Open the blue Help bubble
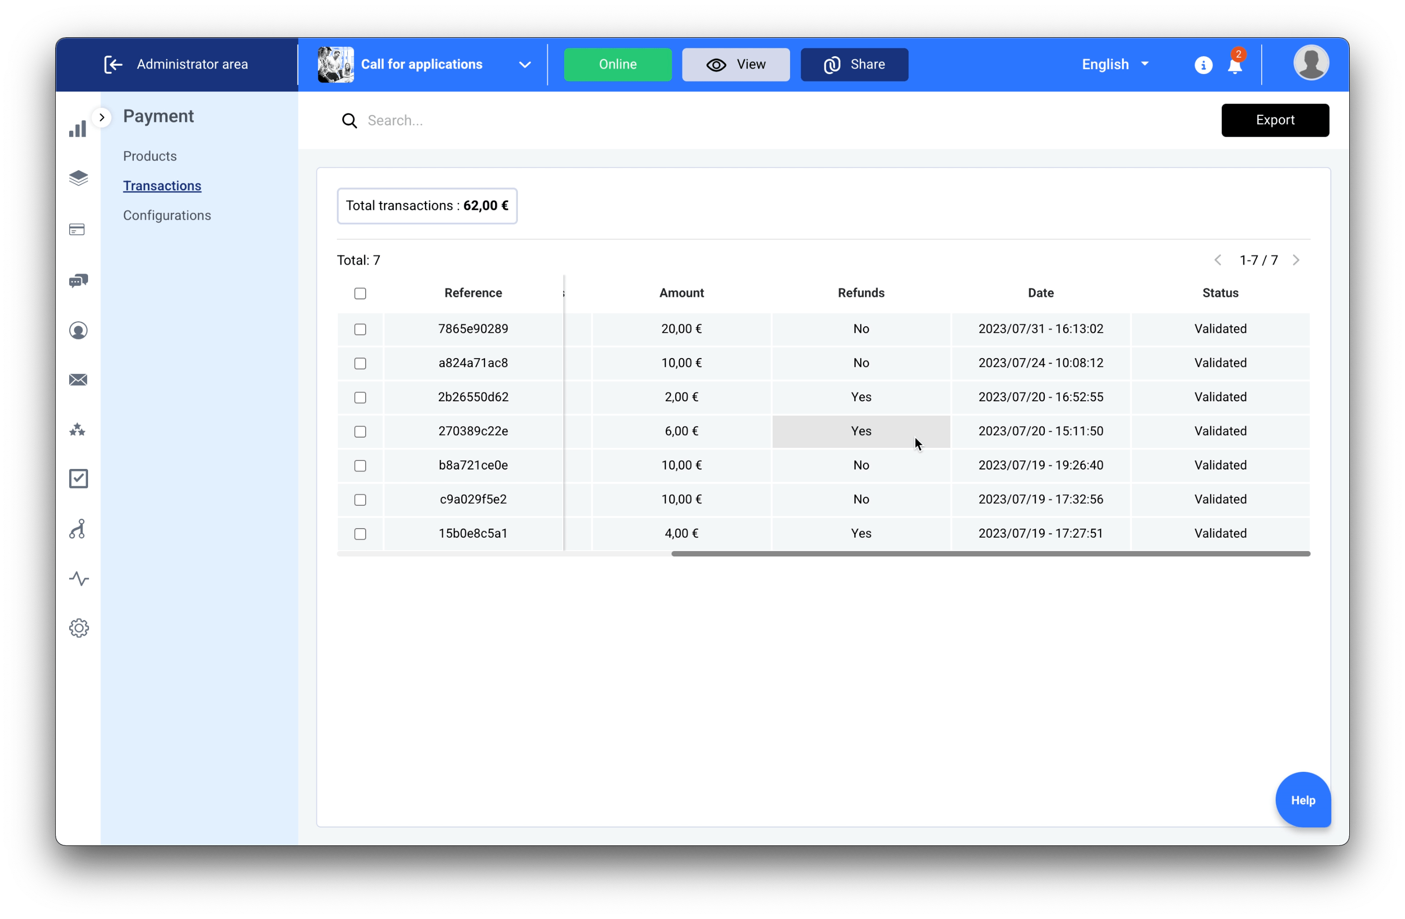The image size is (1405, 919). (x=1303, y=800)
